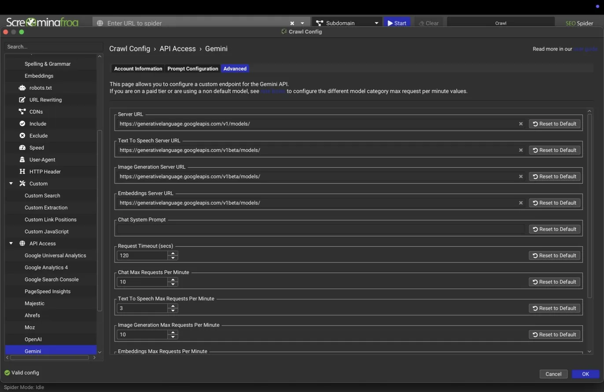The width and height of the screenshot is (604, 392).
Task: Select the Advanced tab
Action: (235, 69)
